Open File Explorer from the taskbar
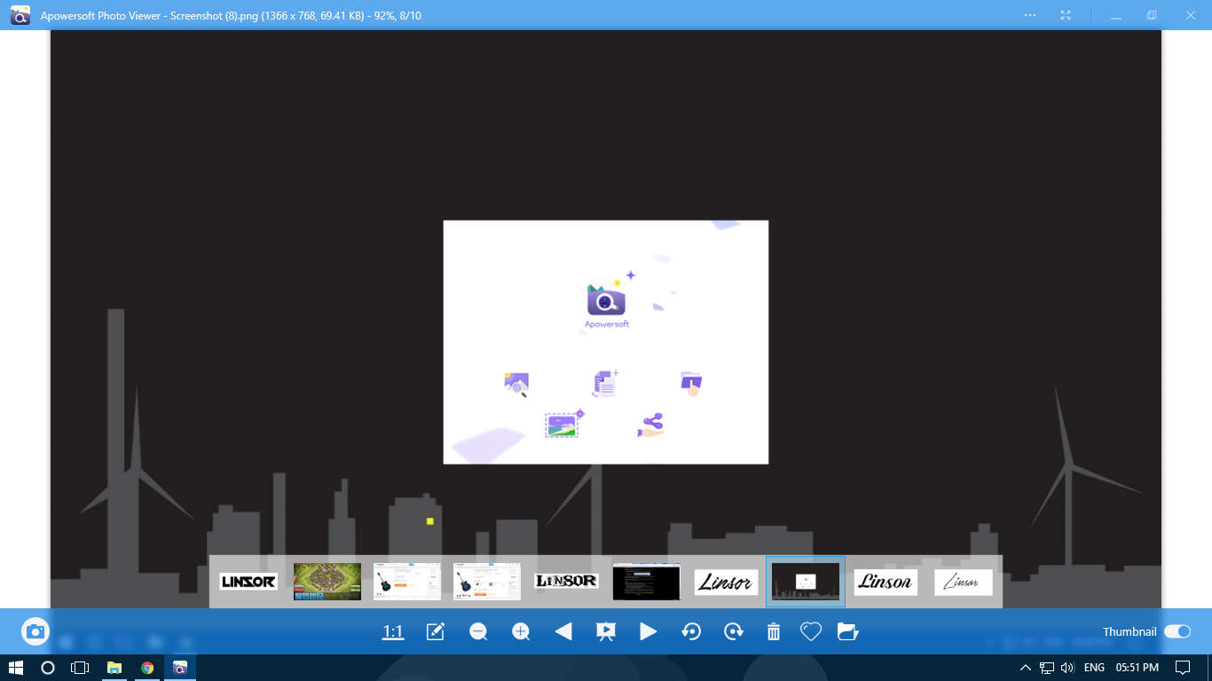Screen dimensions: 1212x681 (114, 668)
